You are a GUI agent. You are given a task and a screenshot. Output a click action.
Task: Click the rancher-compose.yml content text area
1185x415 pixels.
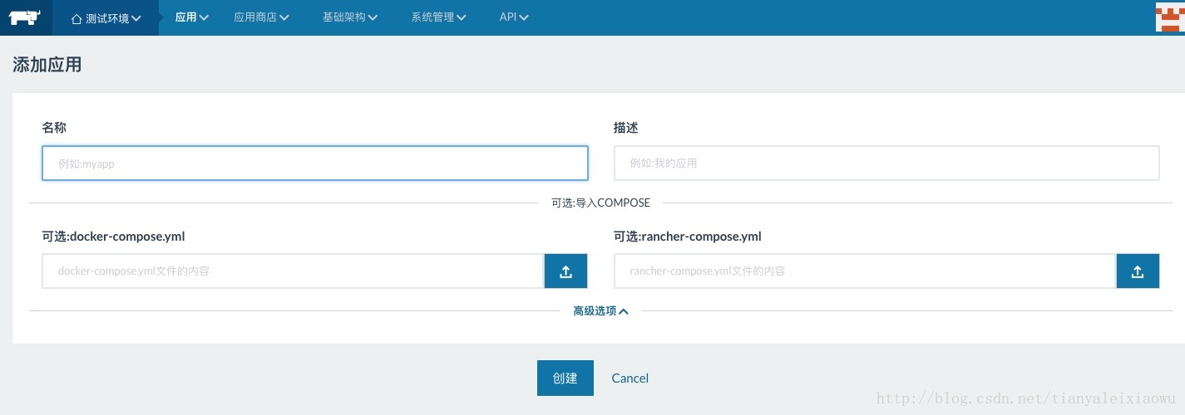(x=865, y=271)
